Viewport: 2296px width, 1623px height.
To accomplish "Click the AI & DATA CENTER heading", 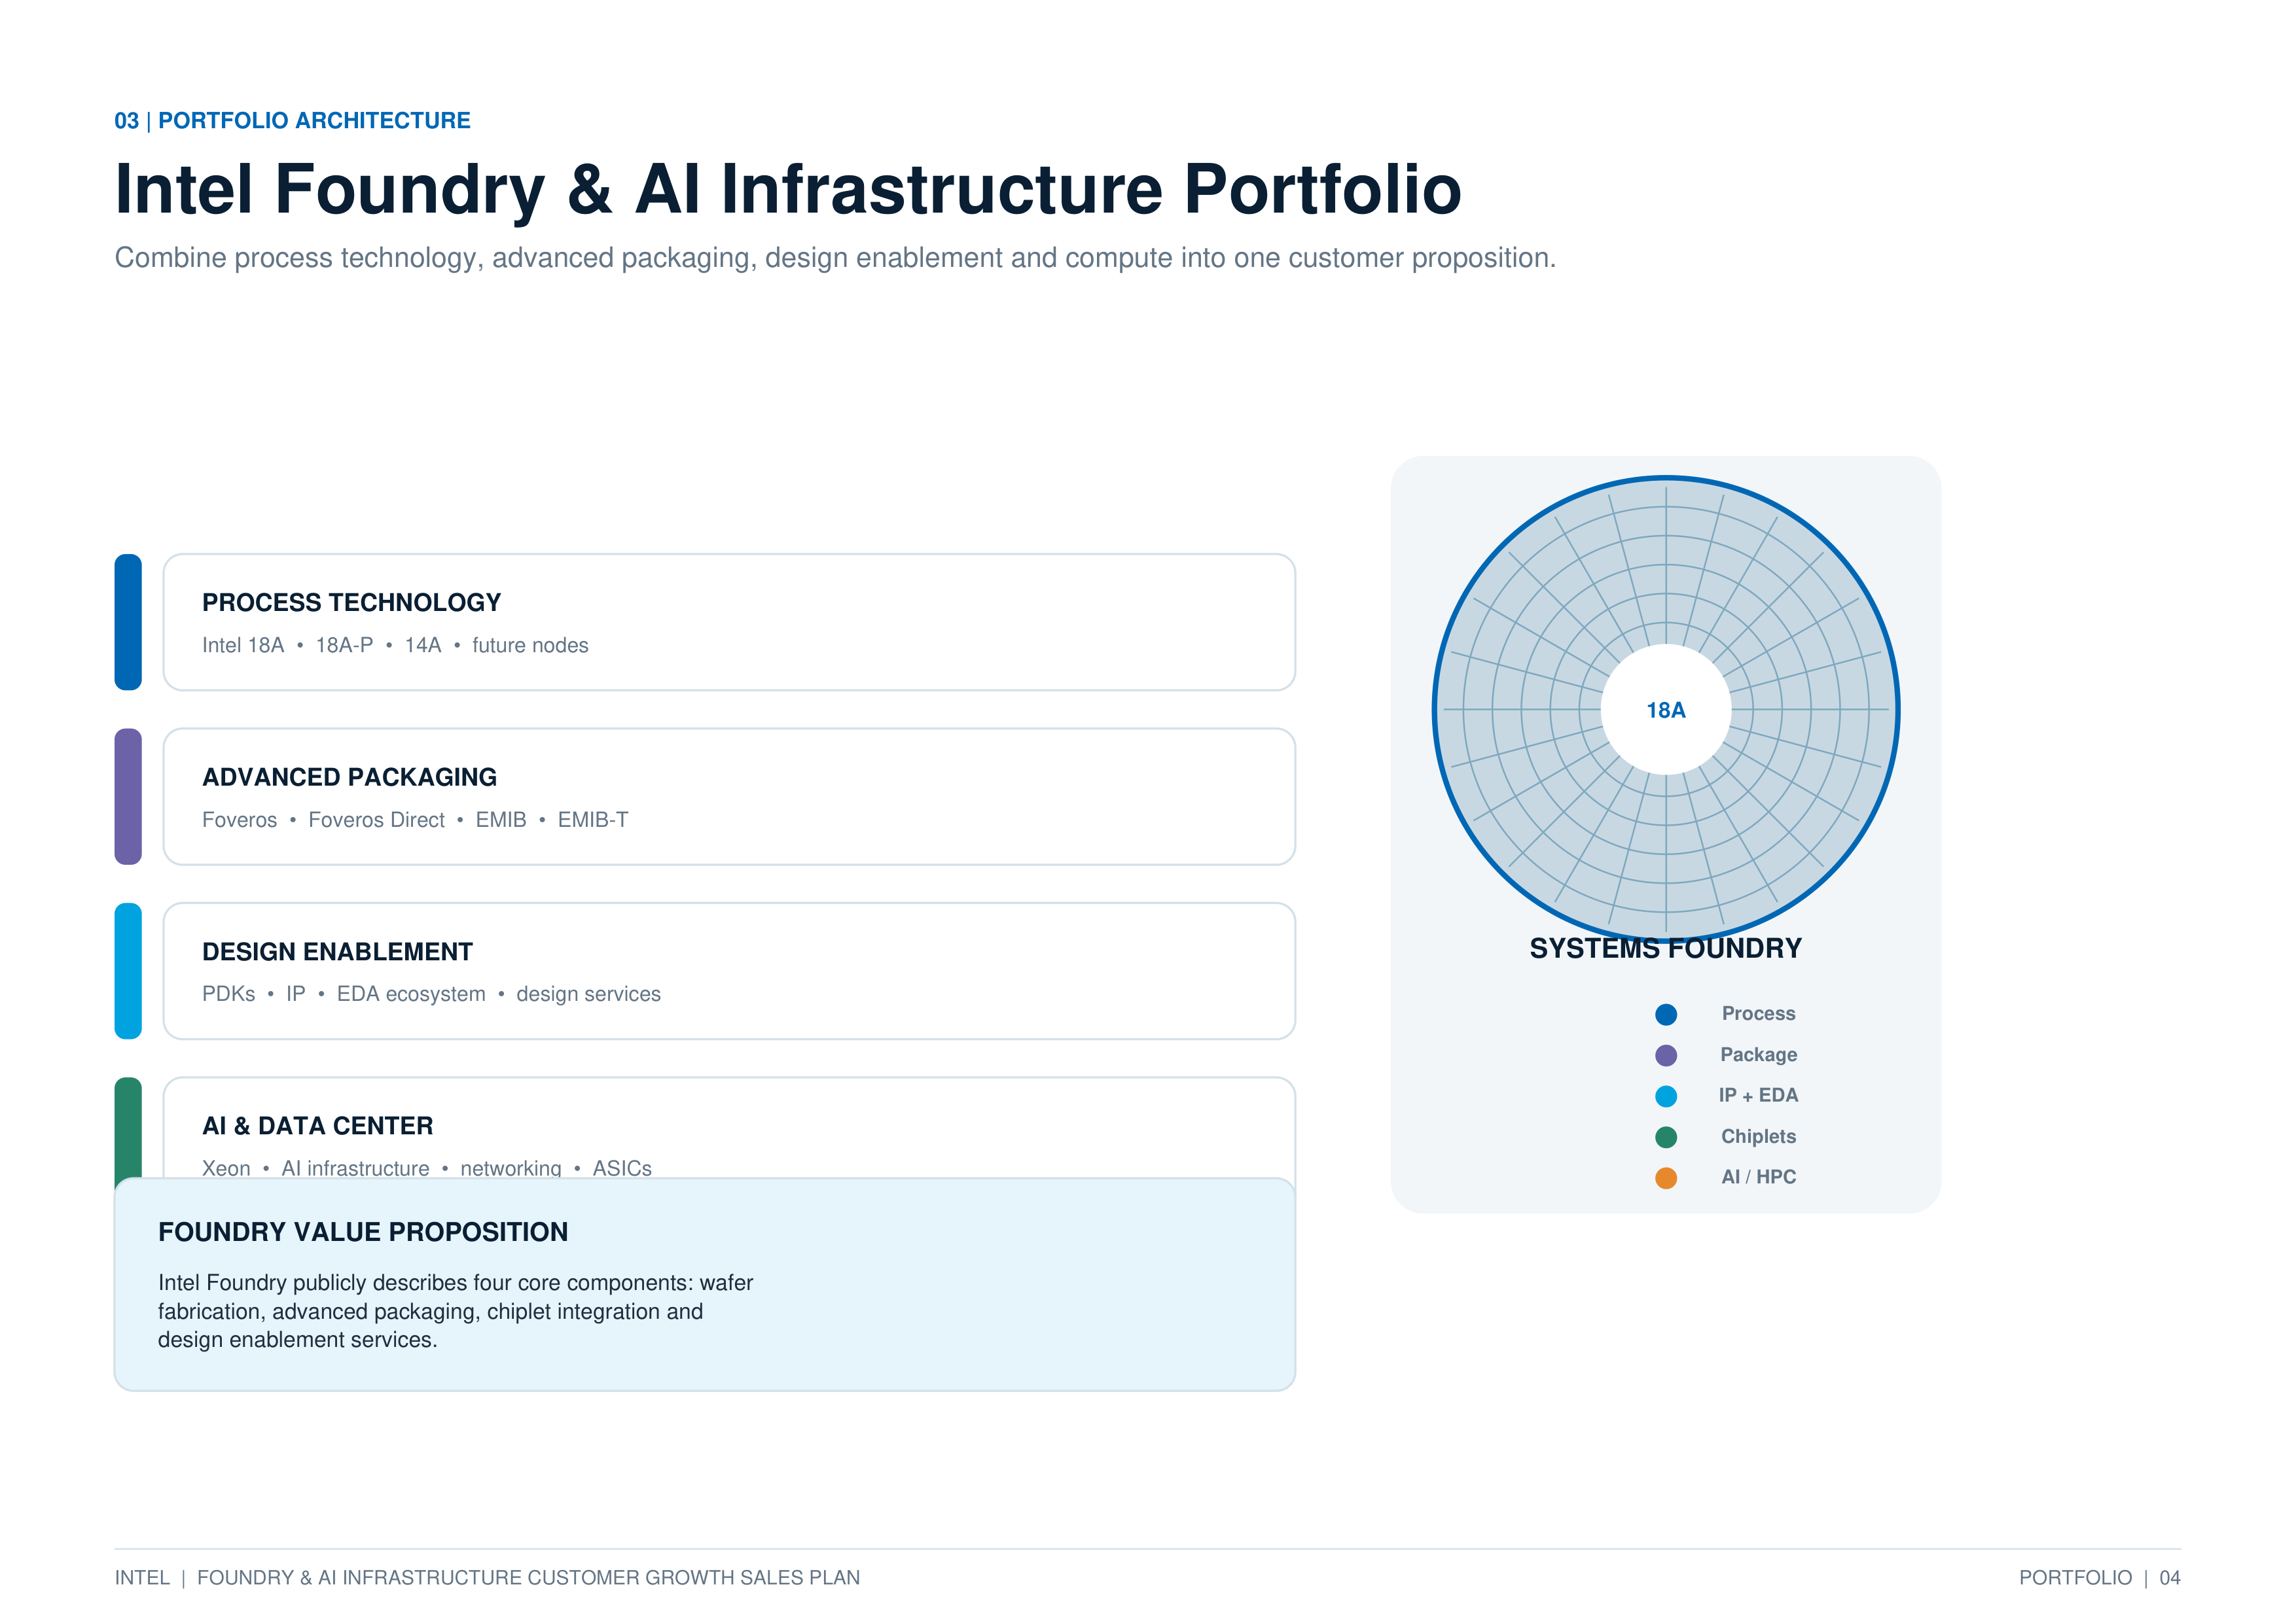I will point(317,1126).
